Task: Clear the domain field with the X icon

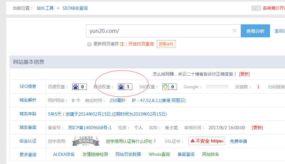Action: pyautogui.click(x=235, y=31)
